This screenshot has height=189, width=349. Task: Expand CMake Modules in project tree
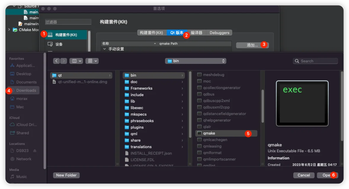tap(9, 30)
